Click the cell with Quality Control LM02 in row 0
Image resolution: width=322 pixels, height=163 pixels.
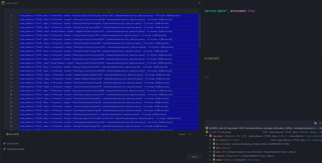click(109, 16)
